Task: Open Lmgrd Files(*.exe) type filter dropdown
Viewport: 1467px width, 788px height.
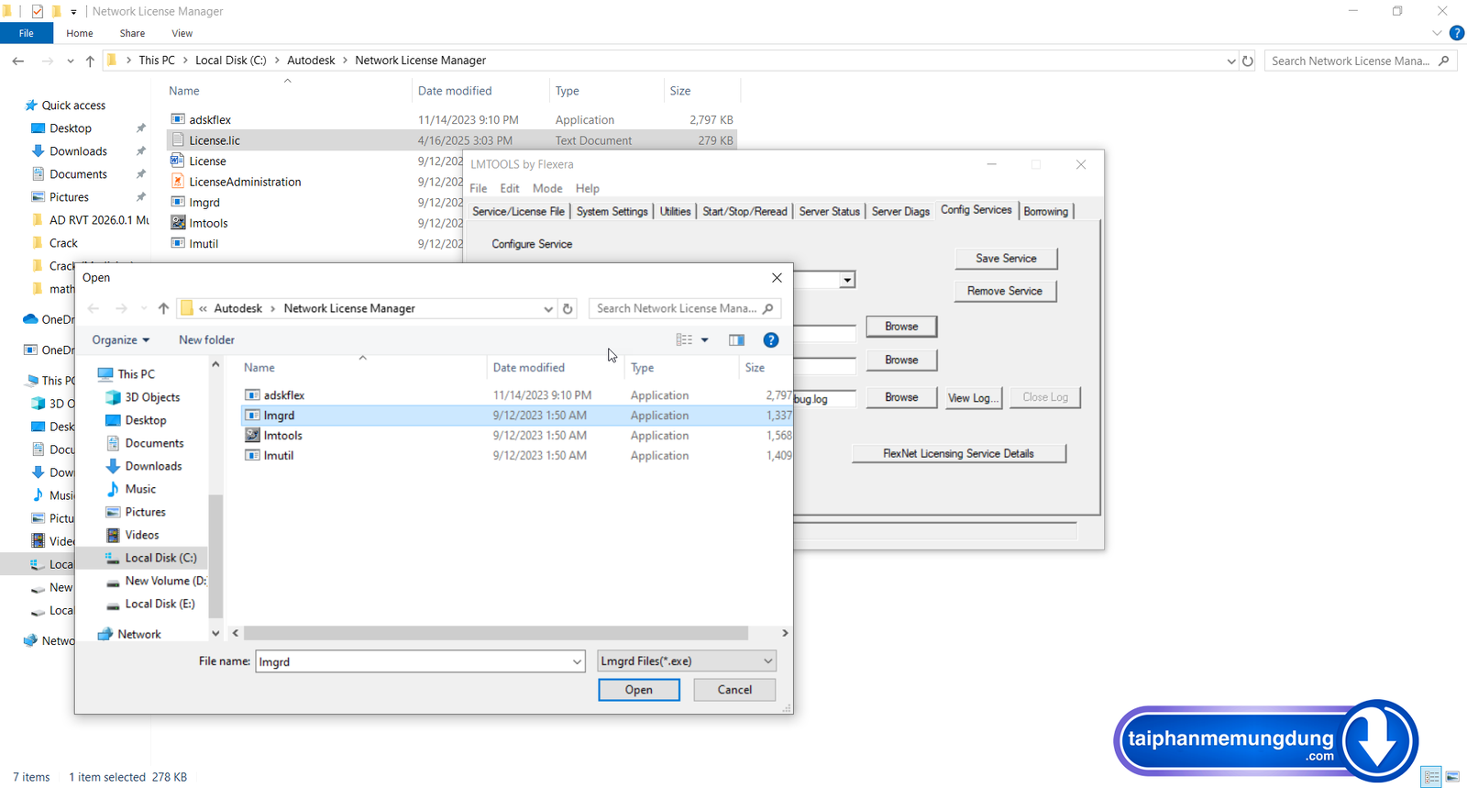Action: (687, 661)
